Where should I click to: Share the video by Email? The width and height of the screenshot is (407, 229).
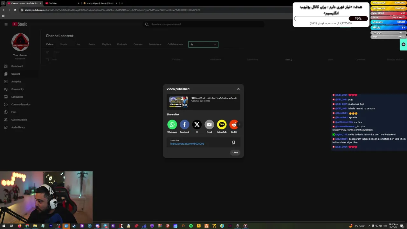[209, 124]
